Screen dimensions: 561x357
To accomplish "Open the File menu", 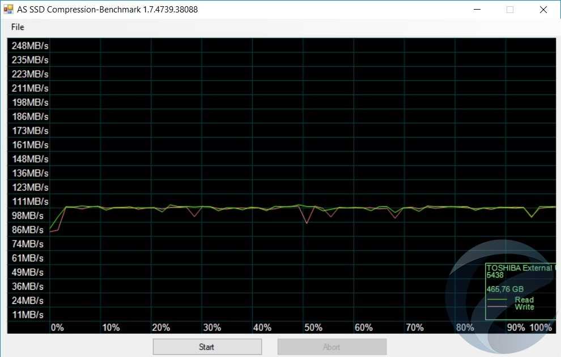I will (x=18, y=27).
